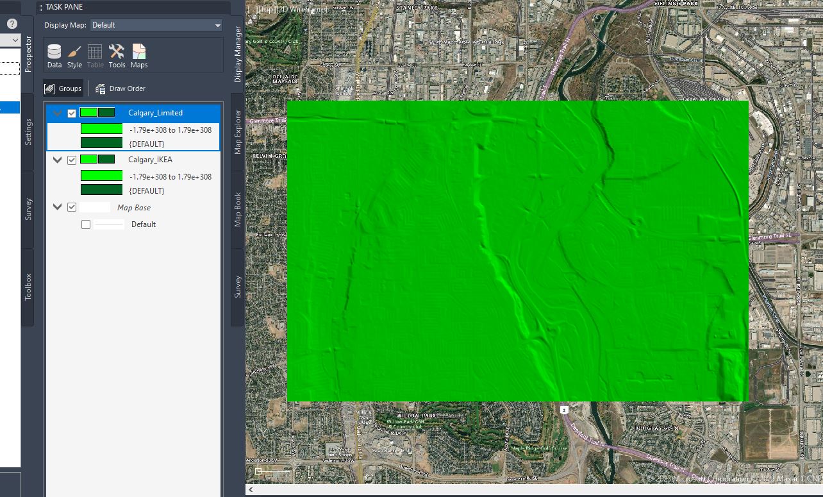The image size is (823, 497).
Task: Click the left arrow on the bottom scrollbar
Action: [x=250, y=489]
